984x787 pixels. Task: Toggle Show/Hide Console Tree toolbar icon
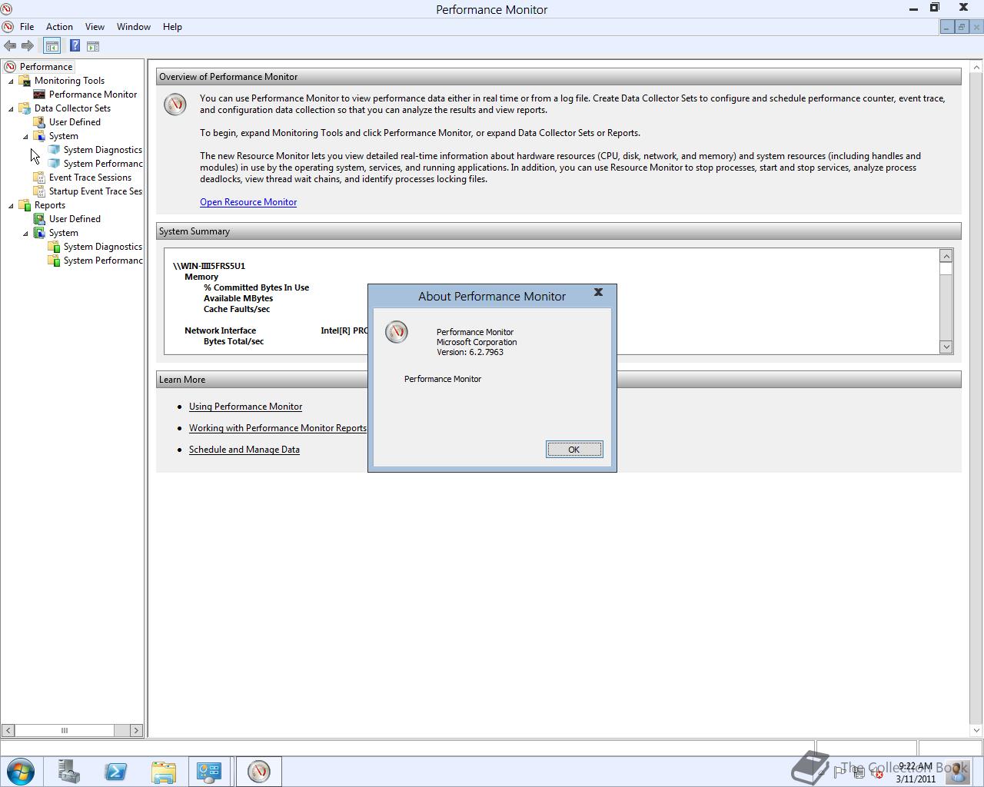52,46
